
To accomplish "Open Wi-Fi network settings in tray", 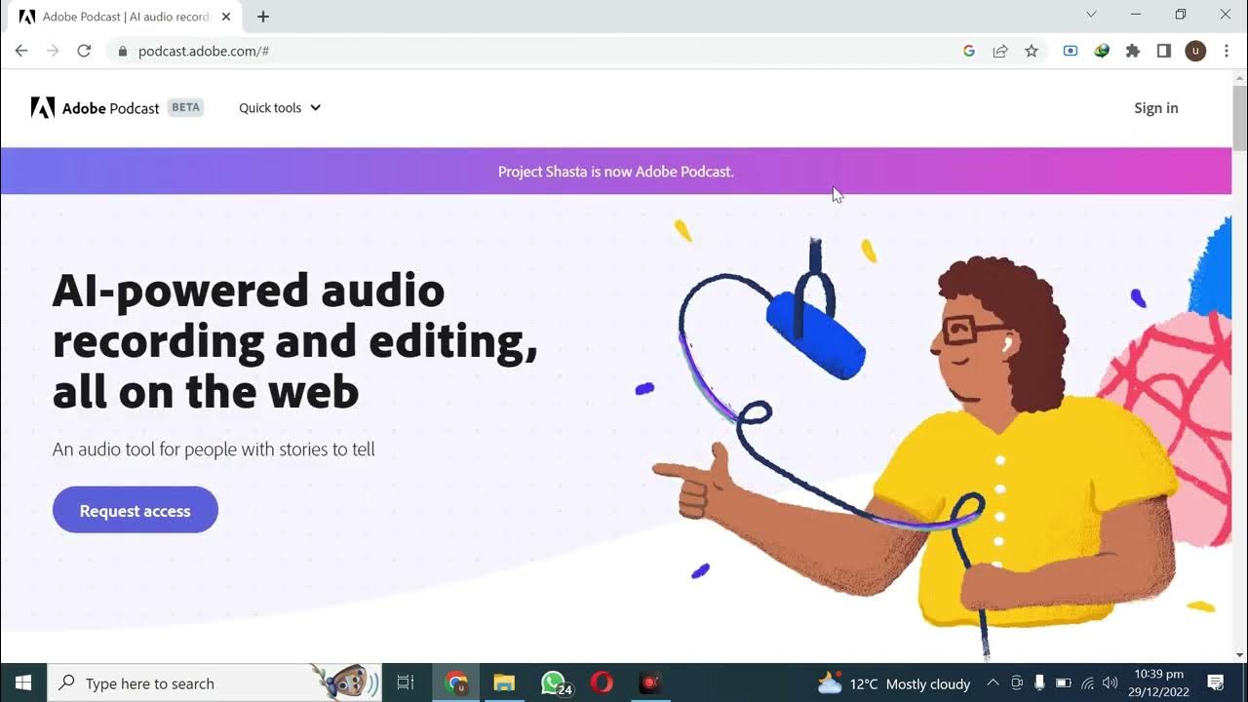I will click(x=1088, y=683).
